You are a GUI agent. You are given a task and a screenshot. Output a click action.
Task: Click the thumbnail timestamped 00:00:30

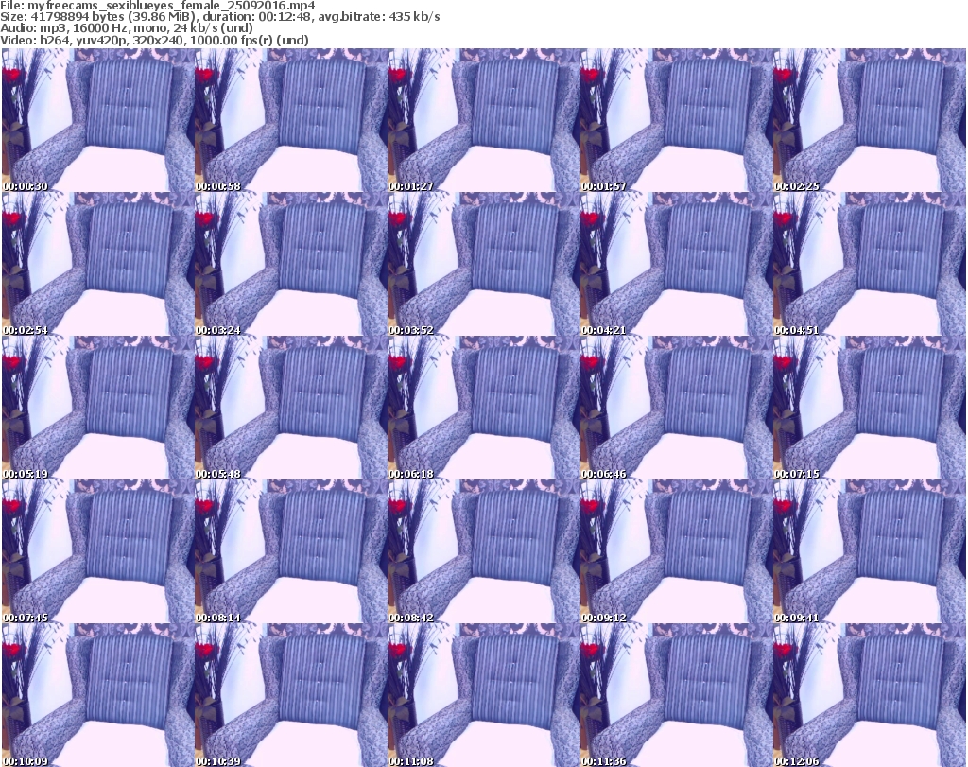[x=97, y=120]
